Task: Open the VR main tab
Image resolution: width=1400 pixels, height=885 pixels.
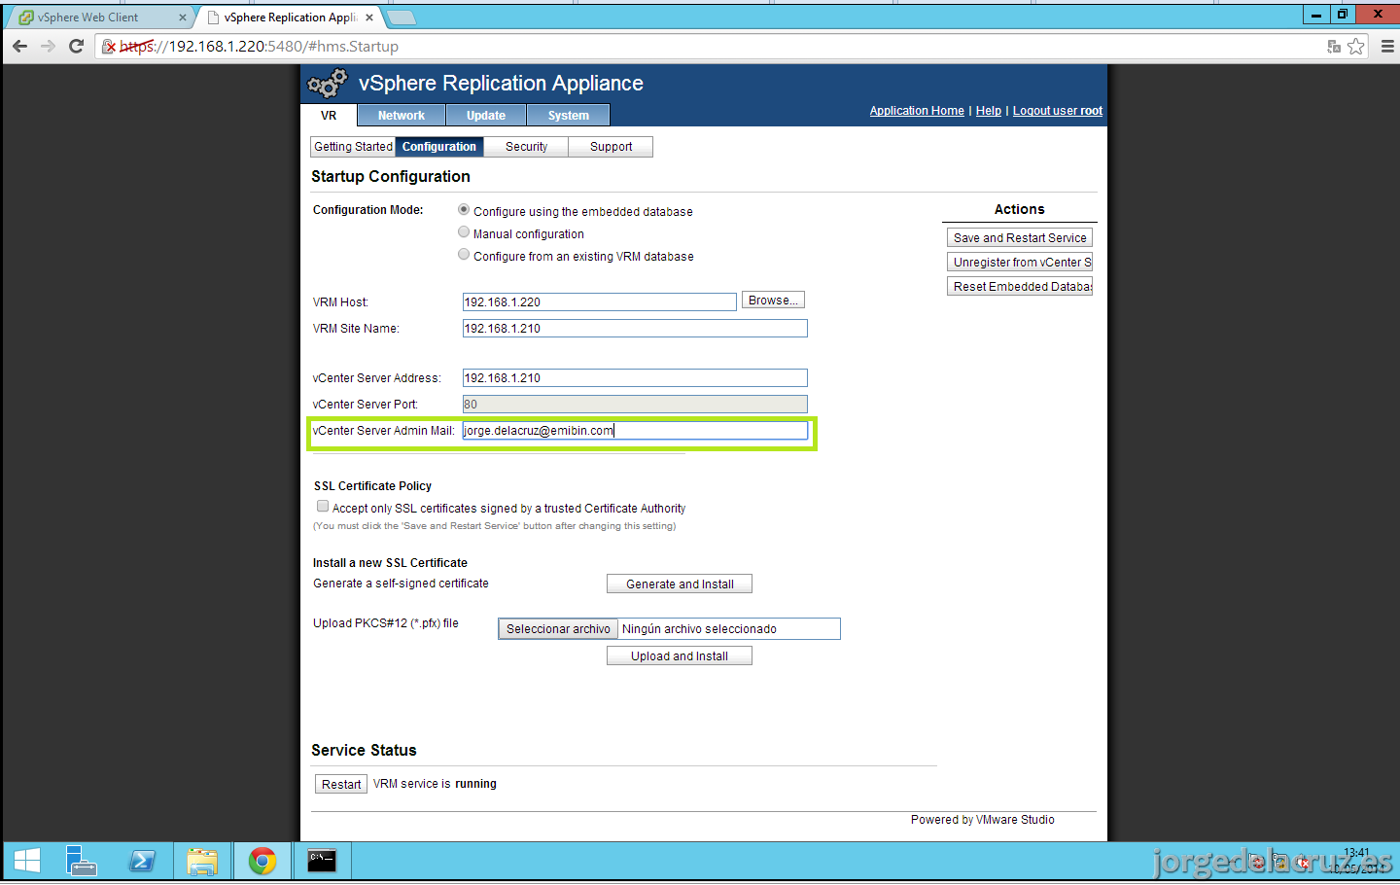Action: pyautogui.click(x=329, y=116)
